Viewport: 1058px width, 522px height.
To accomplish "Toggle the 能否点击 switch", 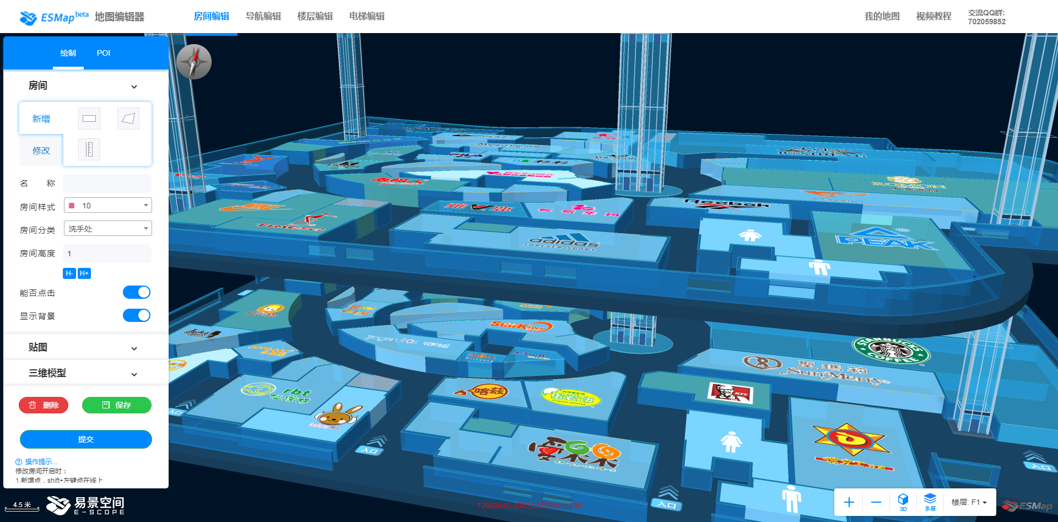I will [x=137, y=292].
